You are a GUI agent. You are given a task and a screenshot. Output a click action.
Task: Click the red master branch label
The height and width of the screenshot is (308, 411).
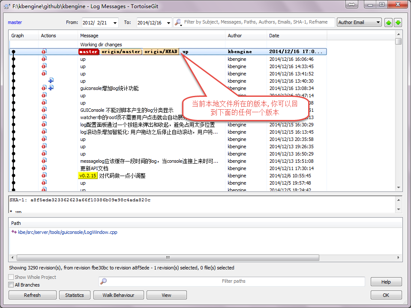pos(89,51)
